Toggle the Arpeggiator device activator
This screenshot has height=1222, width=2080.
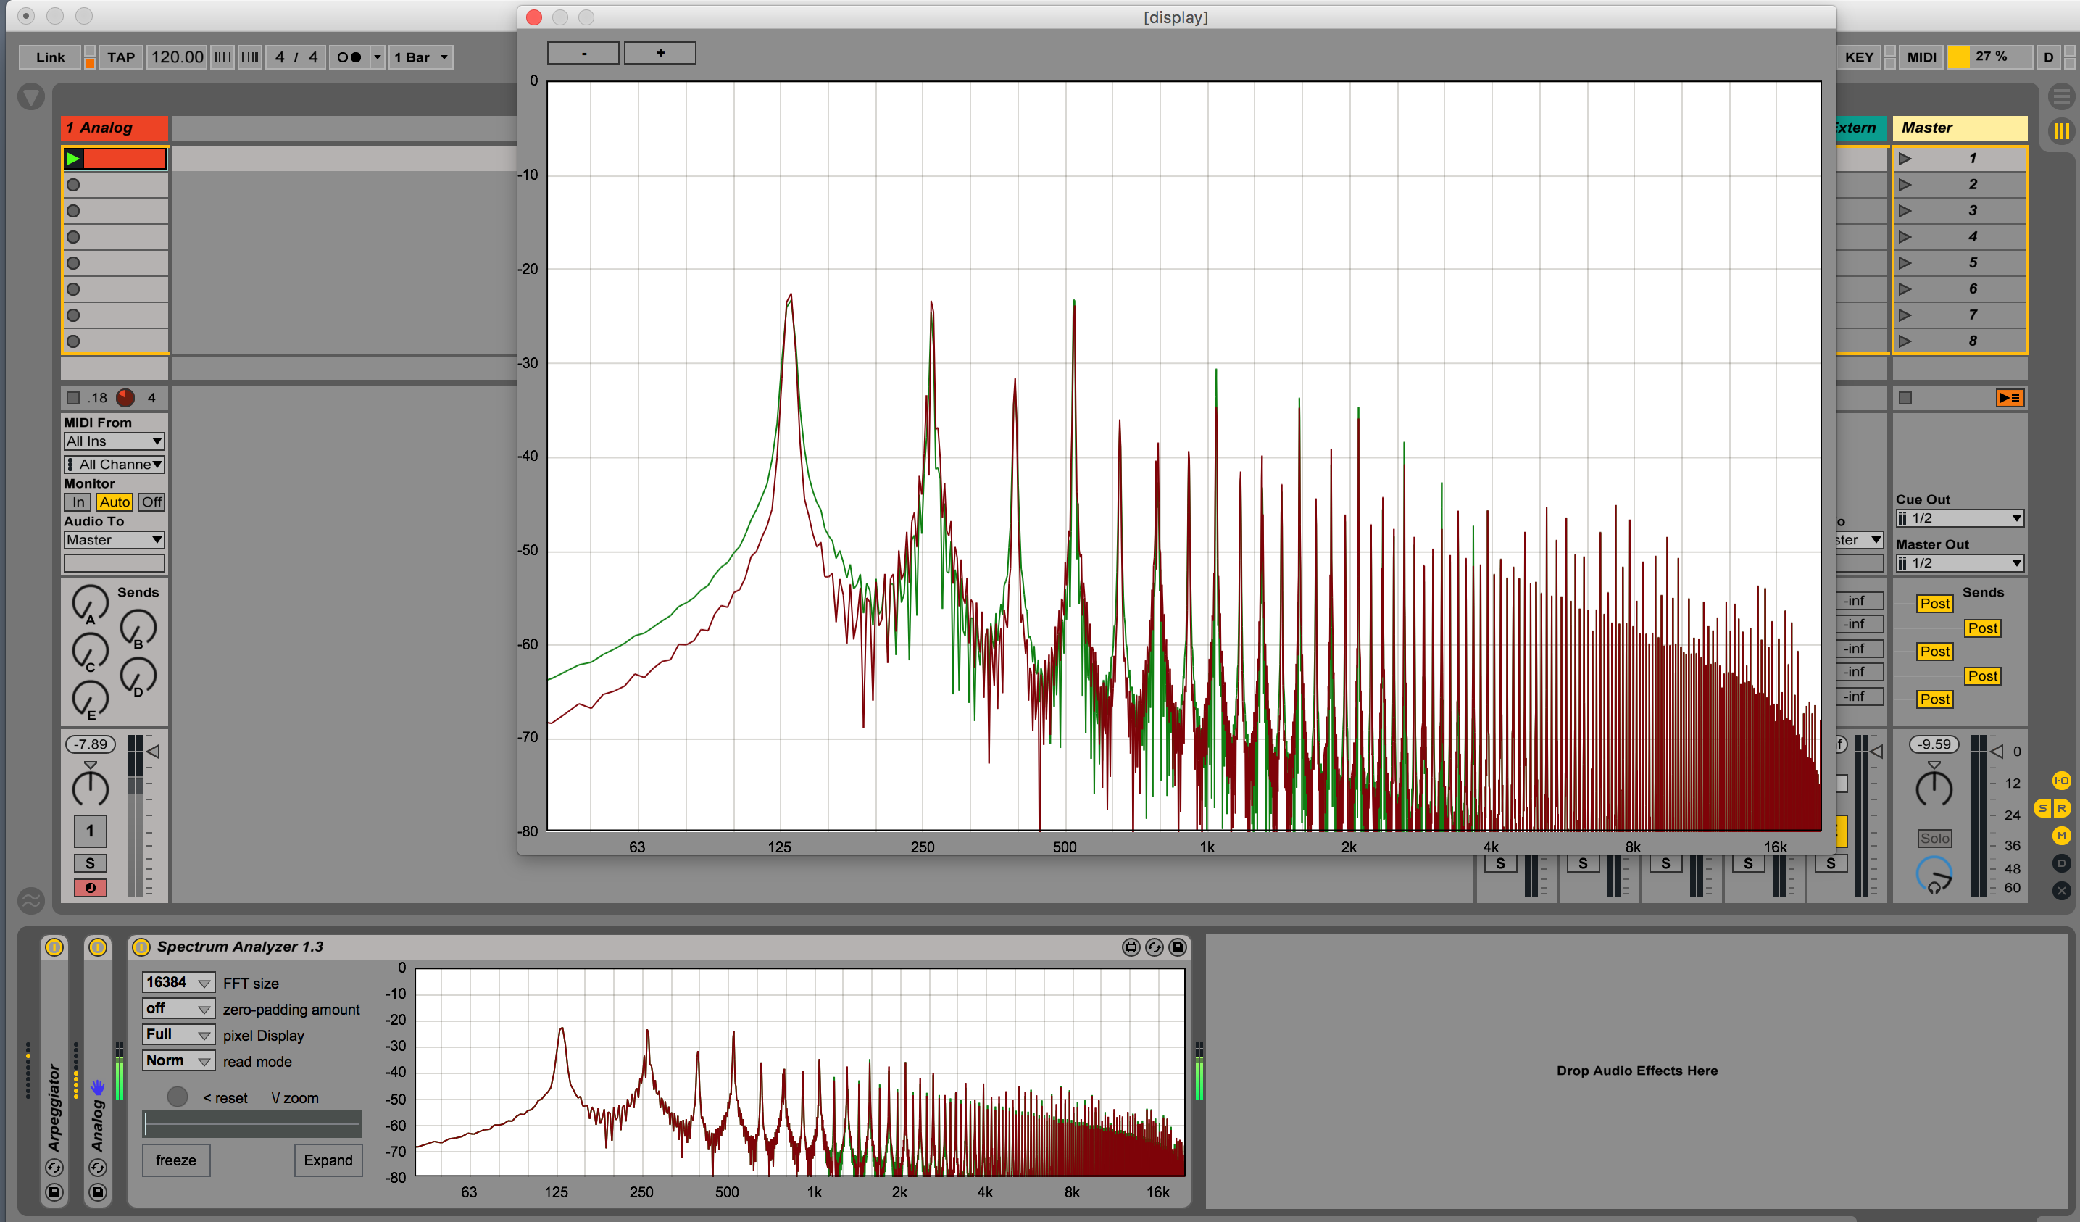[54, 947]
